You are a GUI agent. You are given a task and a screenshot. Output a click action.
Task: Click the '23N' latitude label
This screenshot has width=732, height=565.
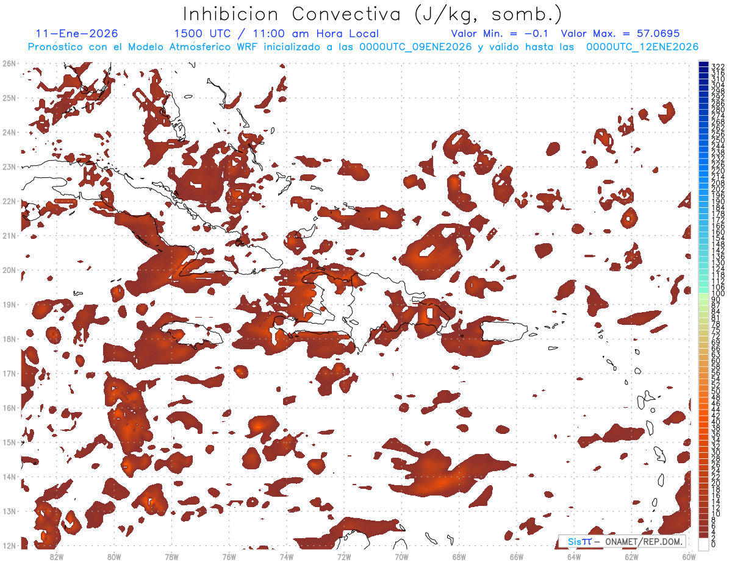pyautogui.click(x=9, y=167)
